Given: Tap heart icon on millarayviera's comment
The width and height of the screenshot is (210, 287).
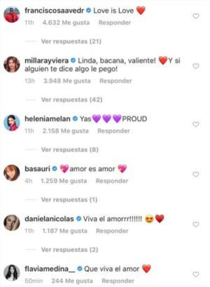Looking at the screenshot, I should pos(196,66).
